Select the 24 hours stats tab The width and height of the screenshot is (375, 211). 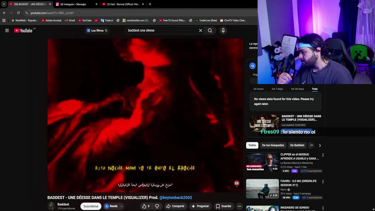point(258,89)
